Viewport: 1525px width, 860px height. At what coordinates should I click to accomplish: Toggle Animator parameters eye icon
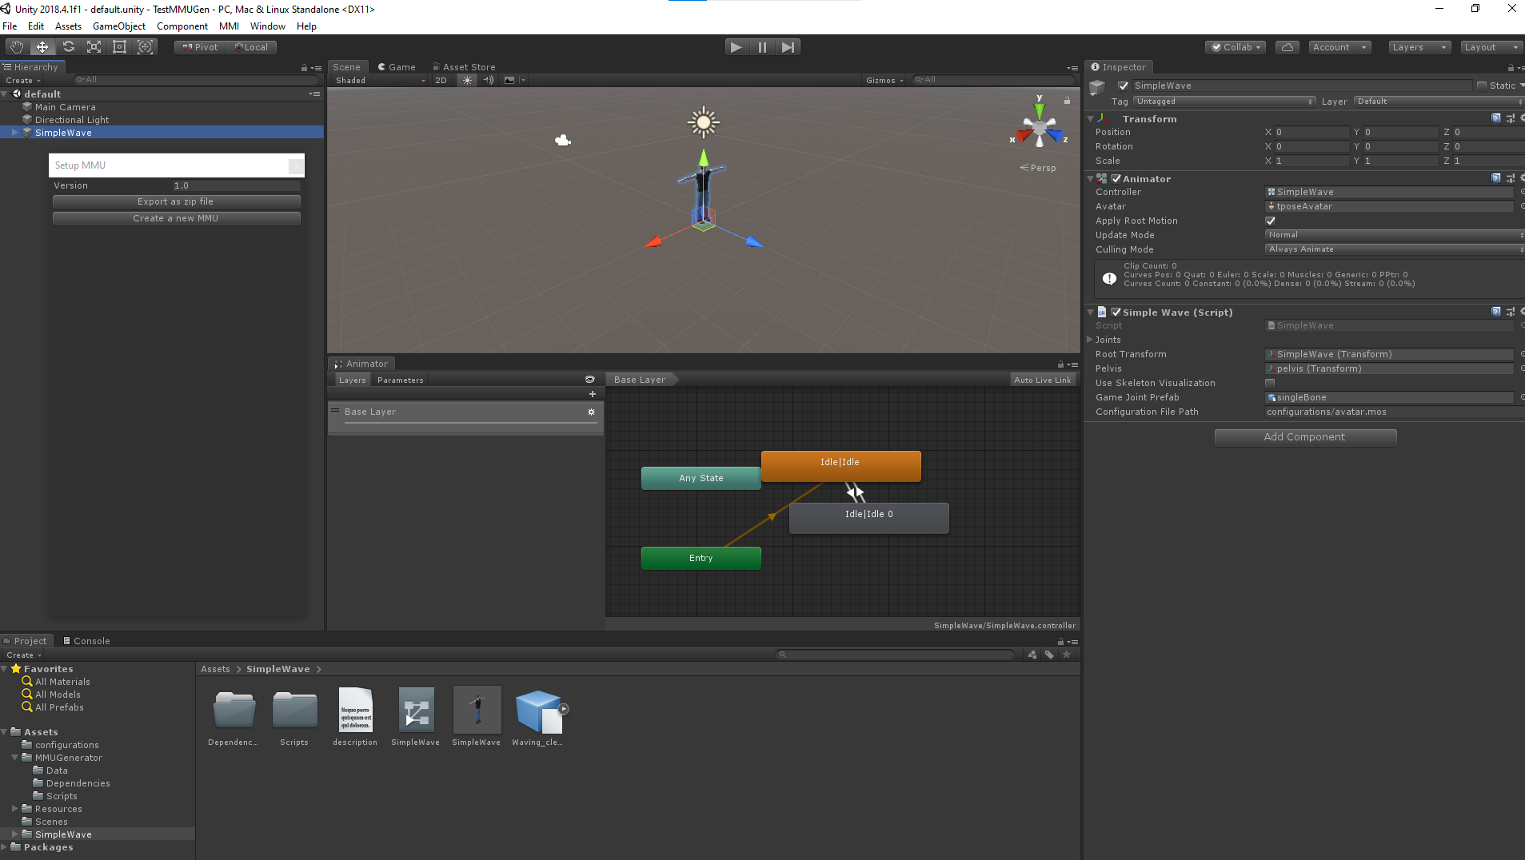tap(590, 380)
